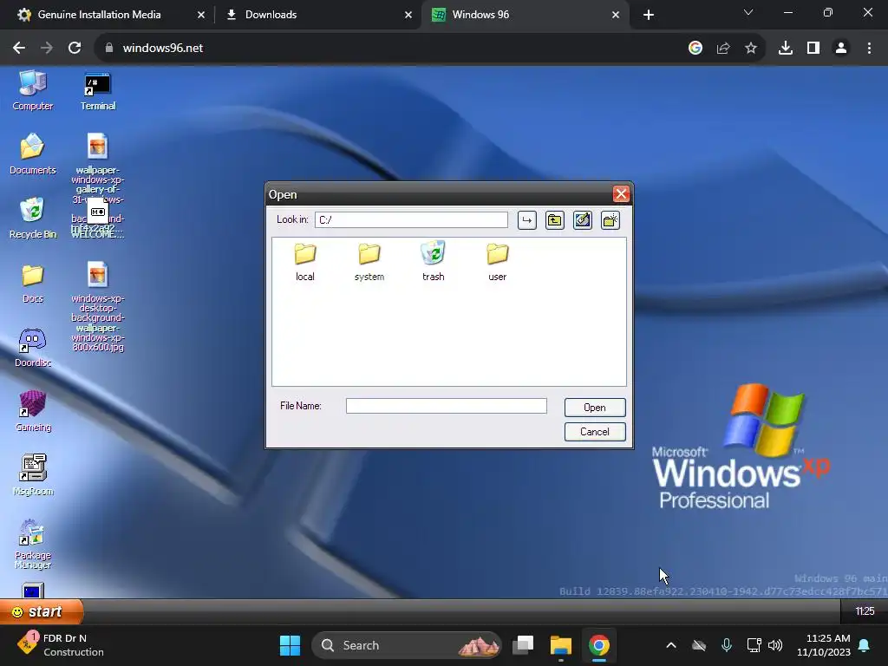This screenshot has height=666, width=888.
Task: Go back in browser history
Action: pyautogui.click(x=19, y=49)
